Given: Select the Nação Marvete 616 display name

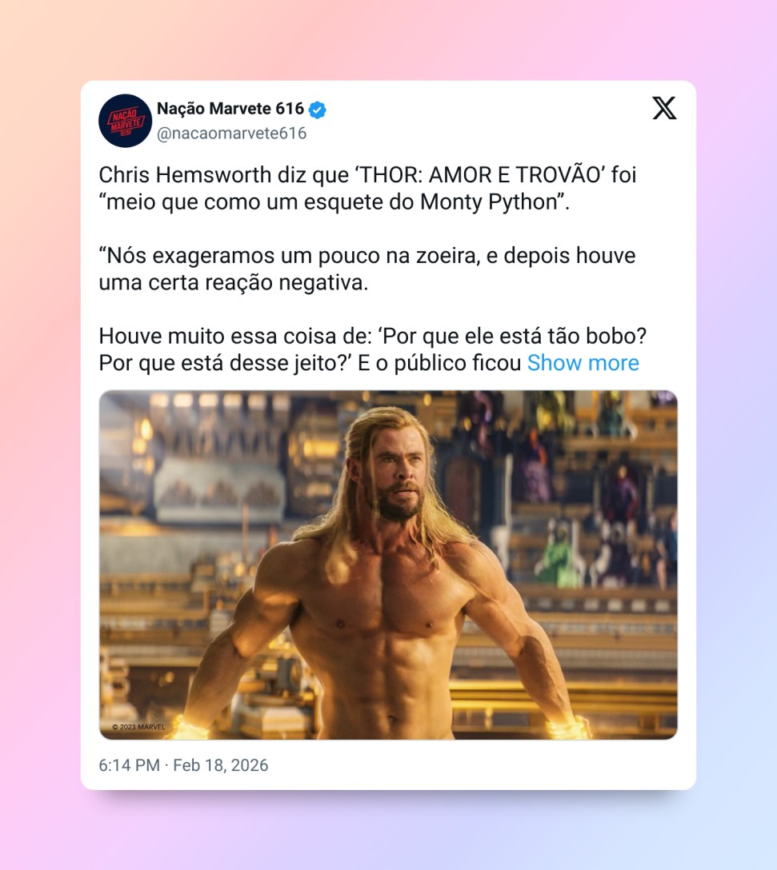Looking at the screenshot, I should pos(230,108).
